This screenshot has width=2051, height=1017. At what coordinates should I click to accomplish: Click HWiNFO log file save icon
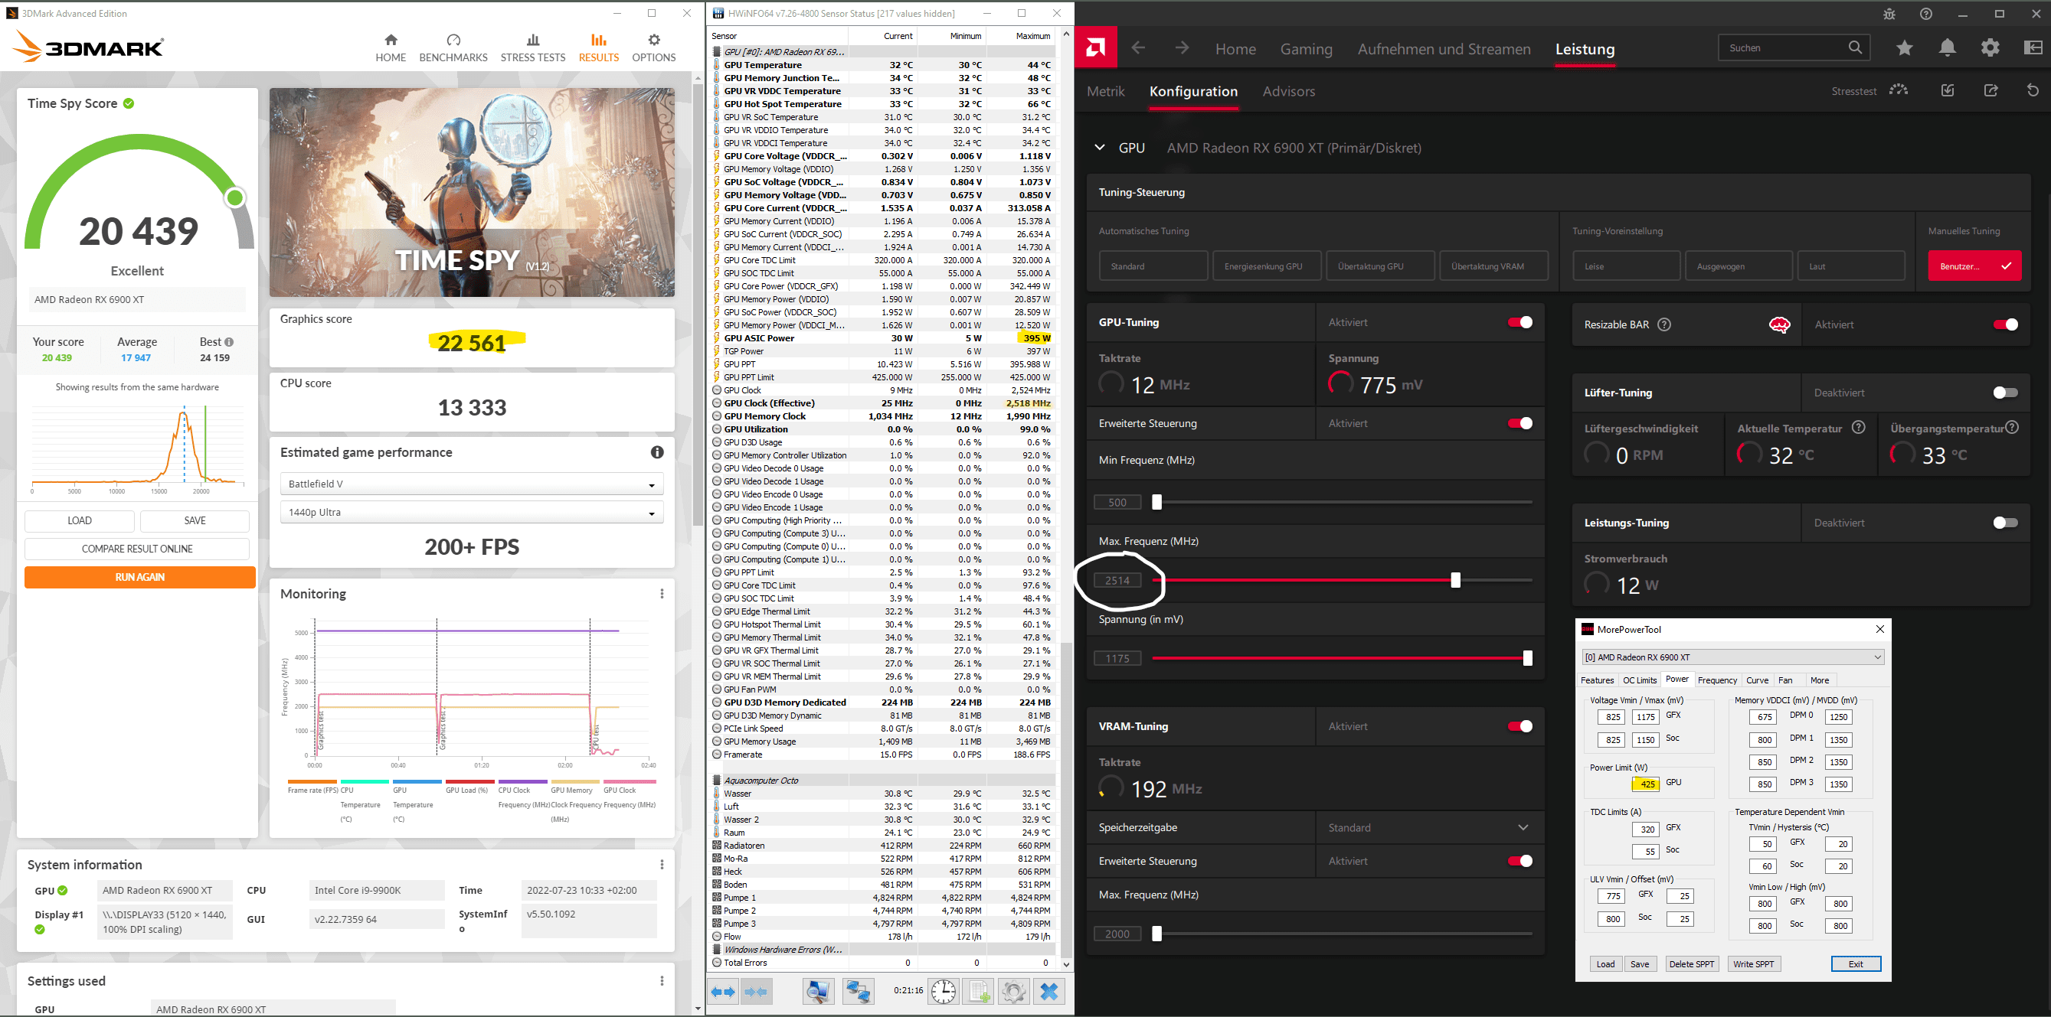click(x=978, y=992)
